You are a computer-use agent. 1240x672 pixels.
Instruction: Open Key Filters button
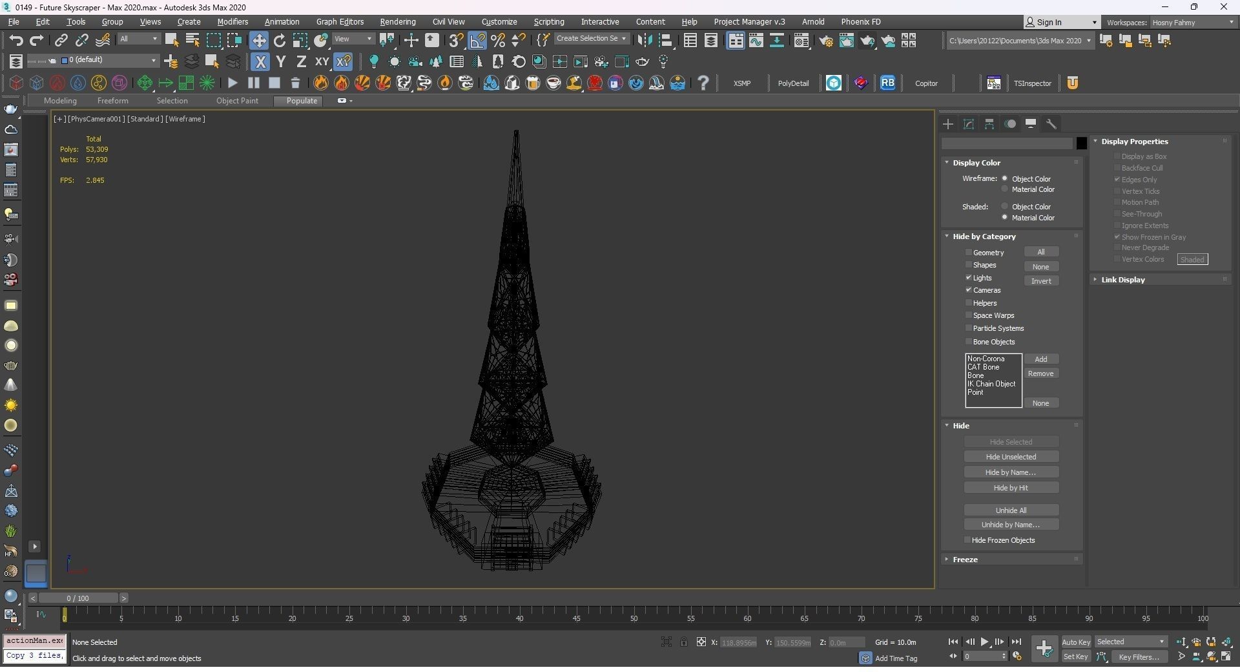click(1139, 656)
